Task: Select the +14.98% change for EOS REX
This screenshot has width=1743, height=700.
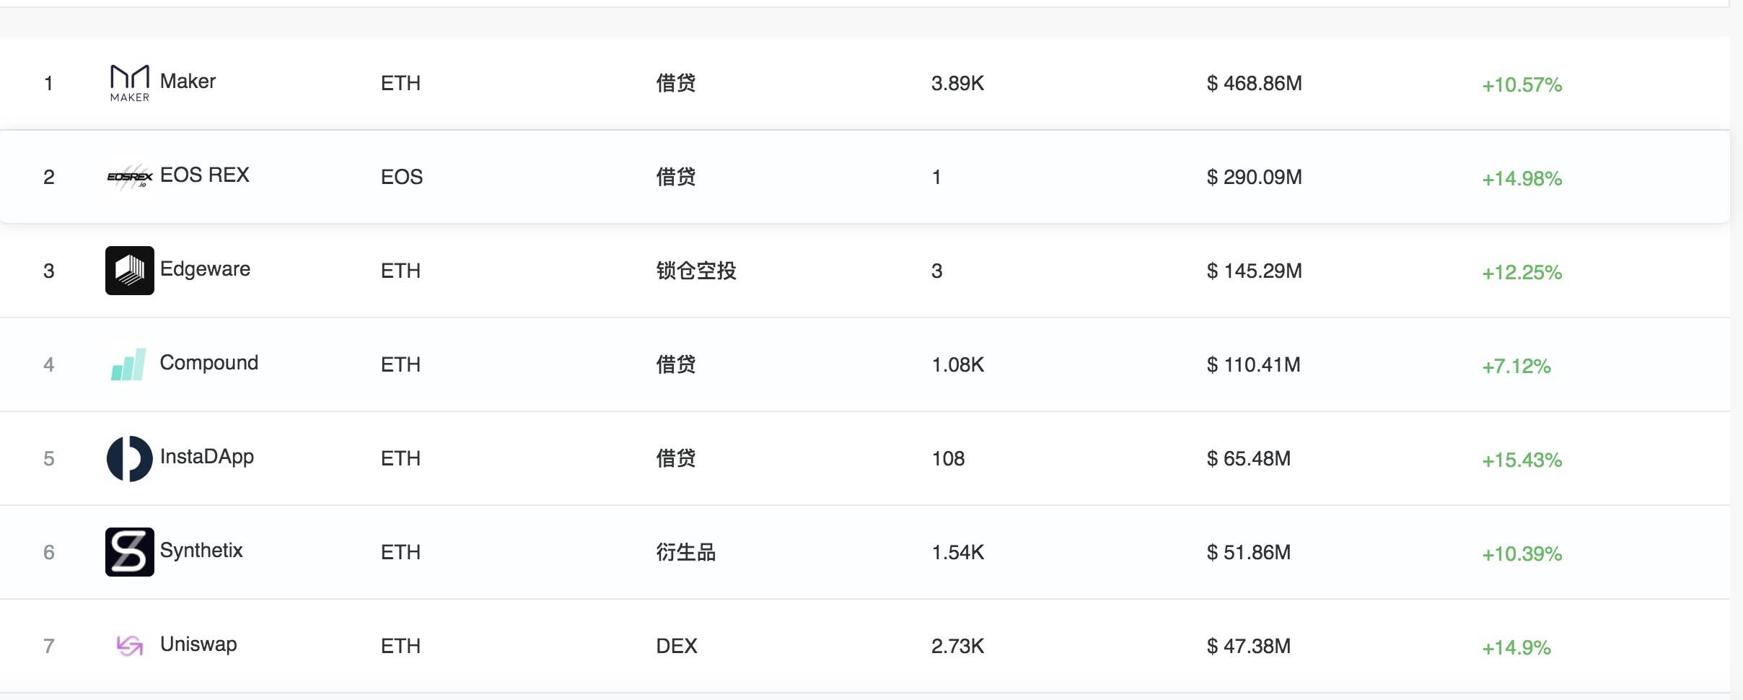Action: [1522, 178]
